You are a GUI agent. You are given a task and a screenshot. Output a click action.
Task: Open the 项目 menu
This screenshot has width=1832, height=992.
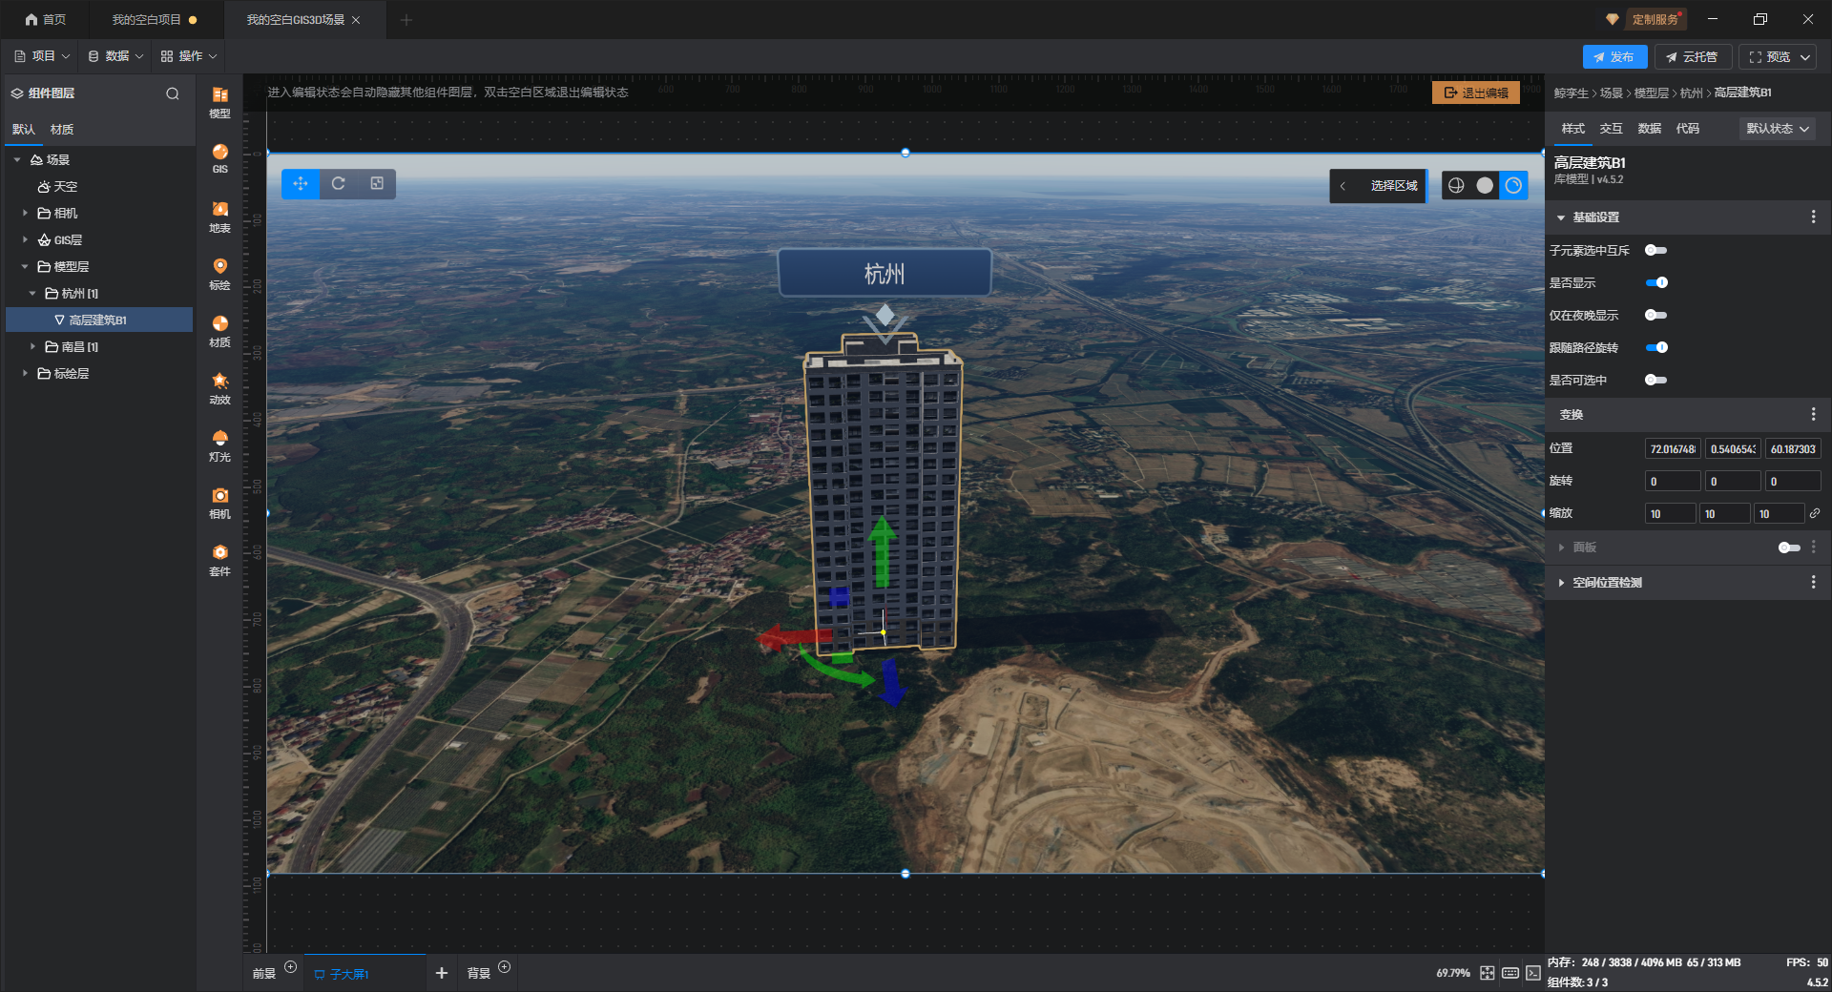(42, 56)
